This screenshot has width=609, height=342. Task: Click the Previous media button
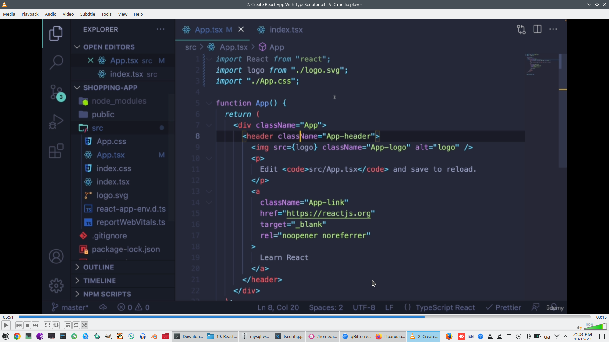click(x=19, y=325)
